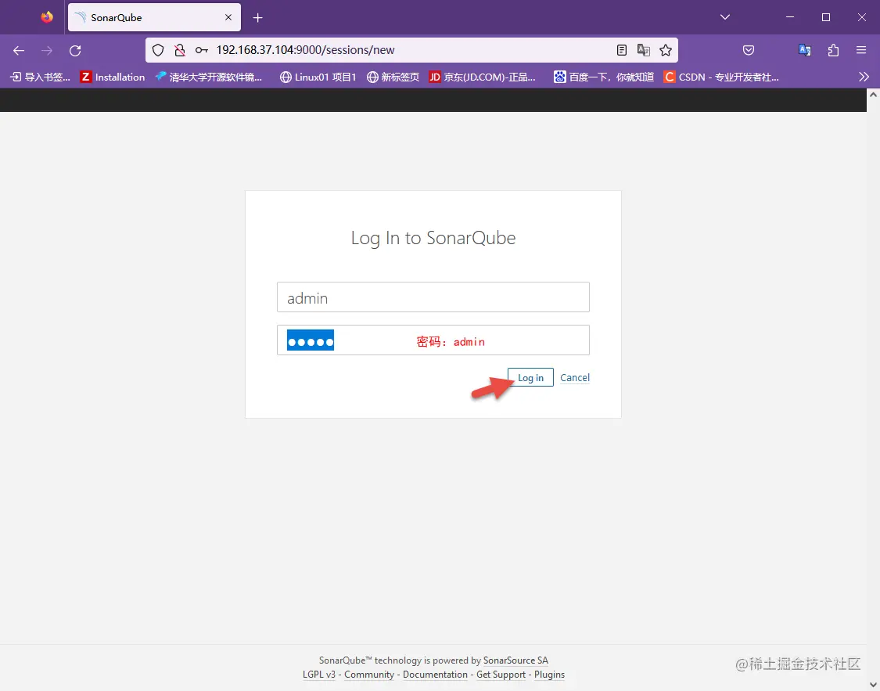Screen dimensions: 880x691
Task: Open the Installation bookmark
Action: tap(113, 77)
